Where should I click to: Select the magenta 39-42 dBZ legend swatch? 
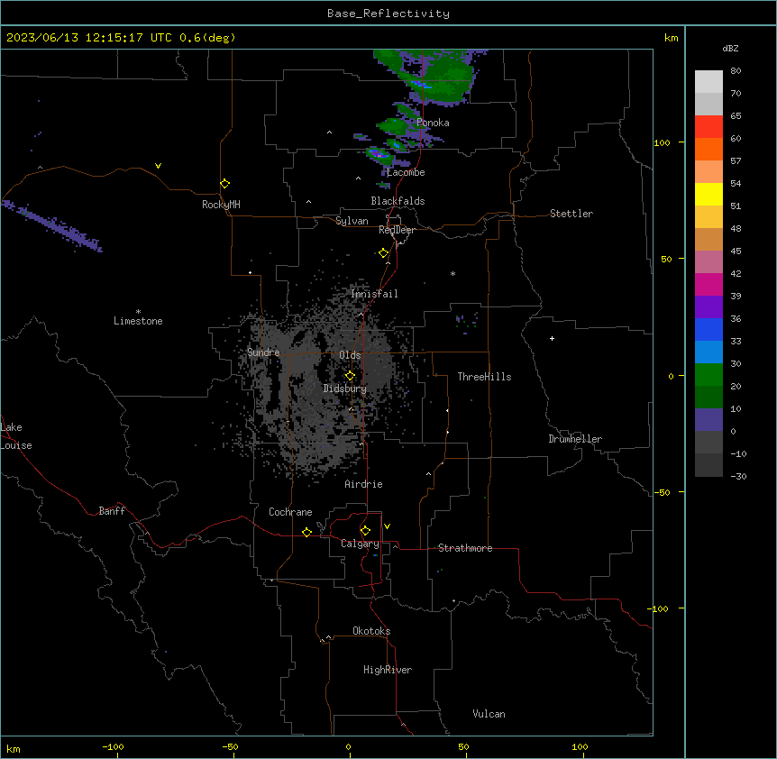708,284
